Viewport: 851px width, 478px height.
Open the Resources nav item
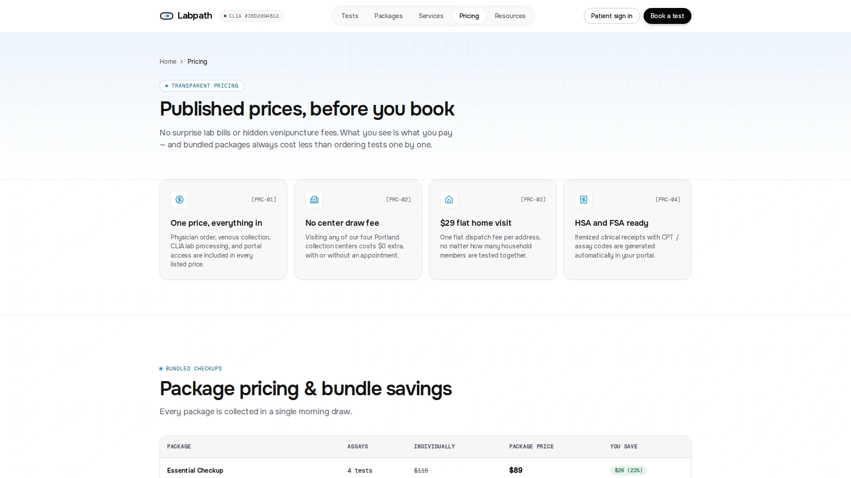click(510, 16)
